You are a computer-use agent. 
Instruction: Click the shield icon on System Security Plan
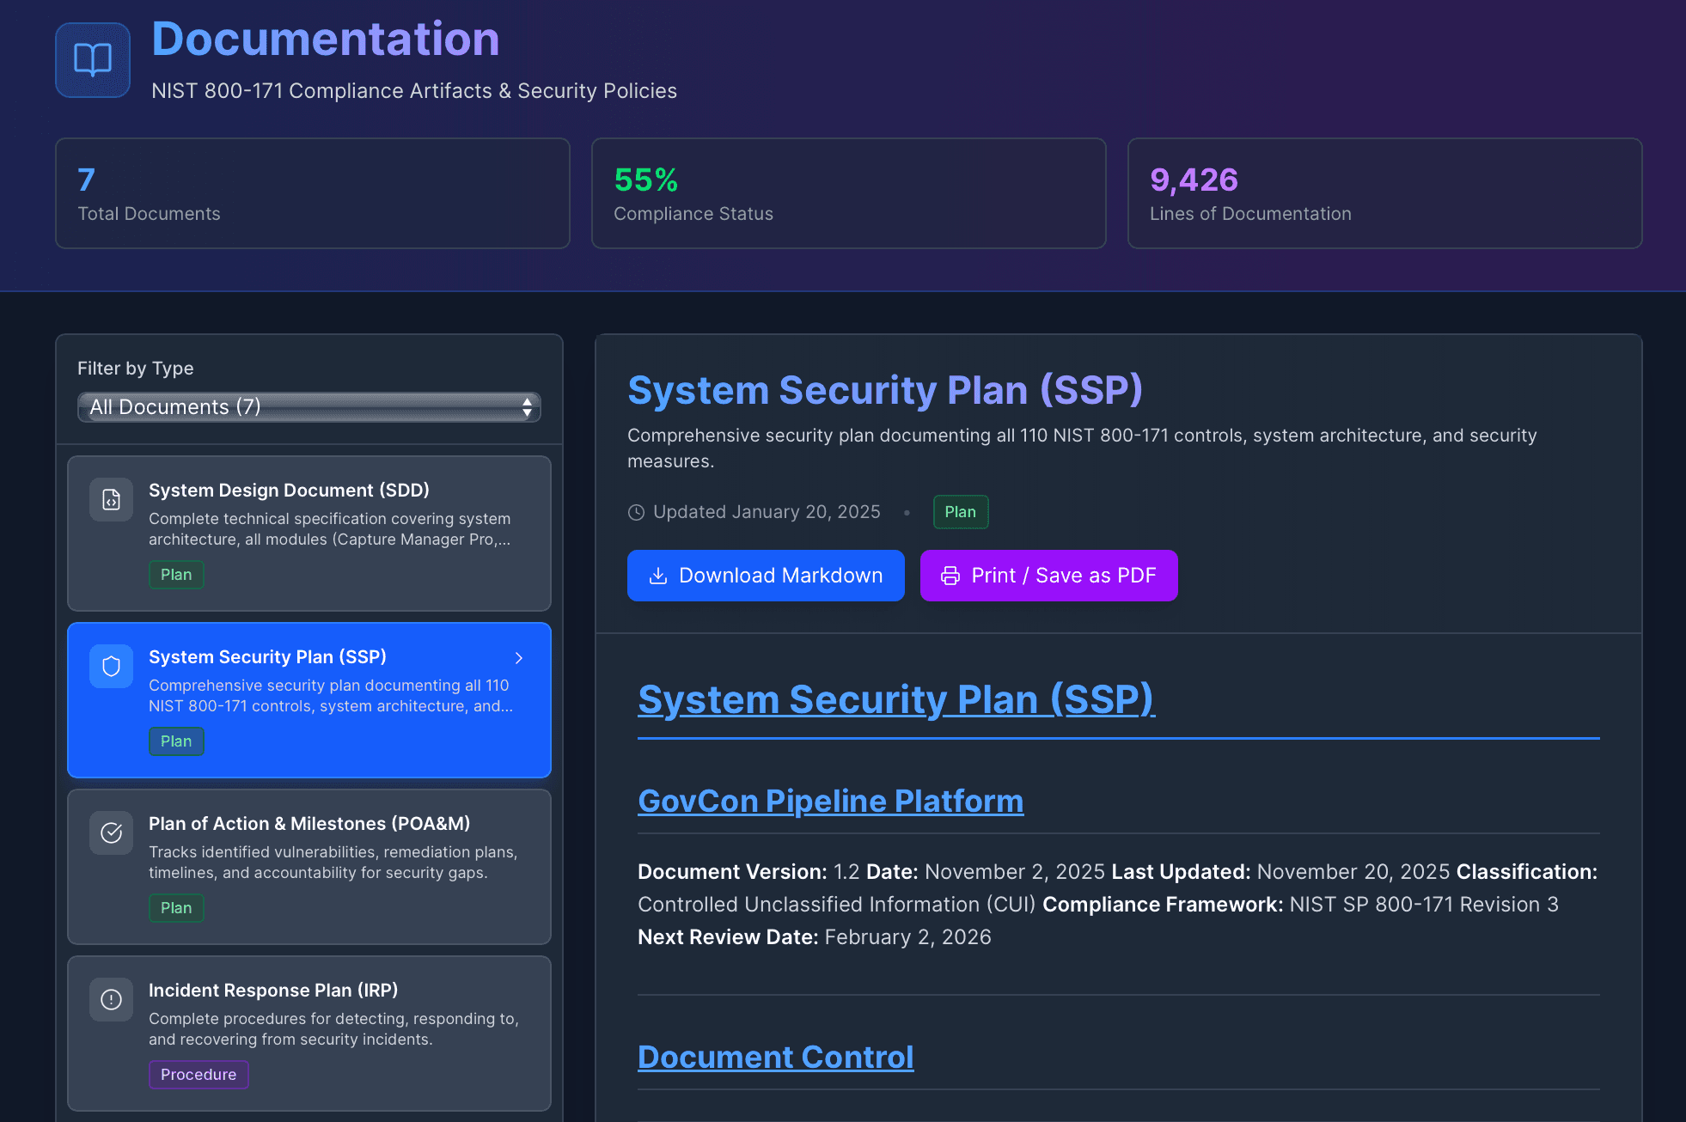[x=111, y=666]
